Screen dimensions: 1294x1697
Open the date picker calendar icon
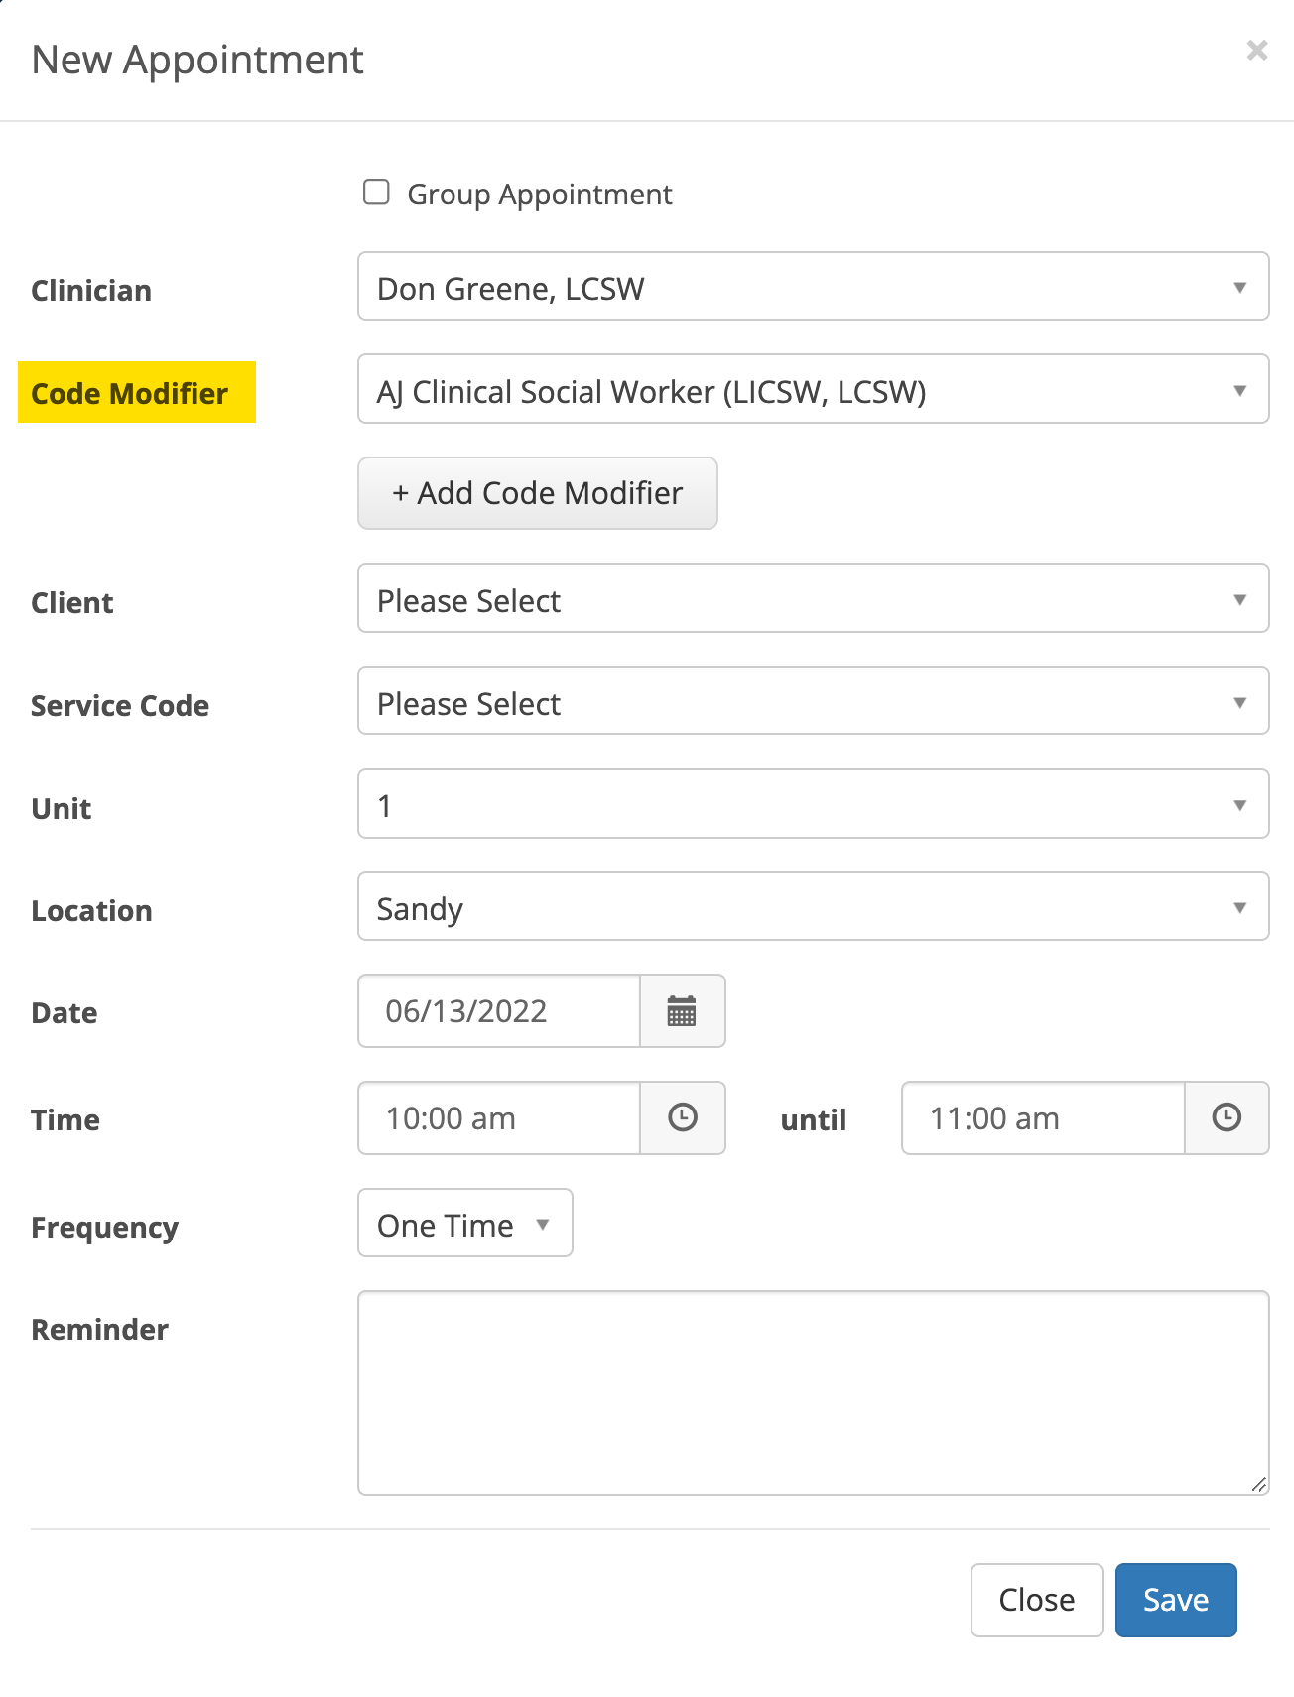pos(682,1011)
